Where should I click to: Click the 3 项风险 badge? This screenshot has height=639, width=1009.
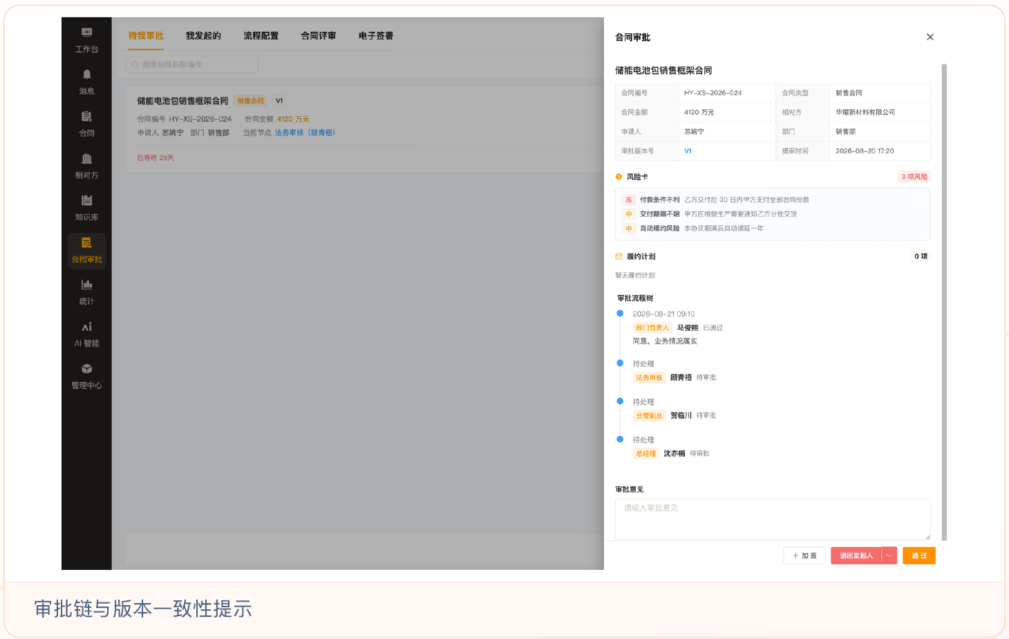click(914, 177)
